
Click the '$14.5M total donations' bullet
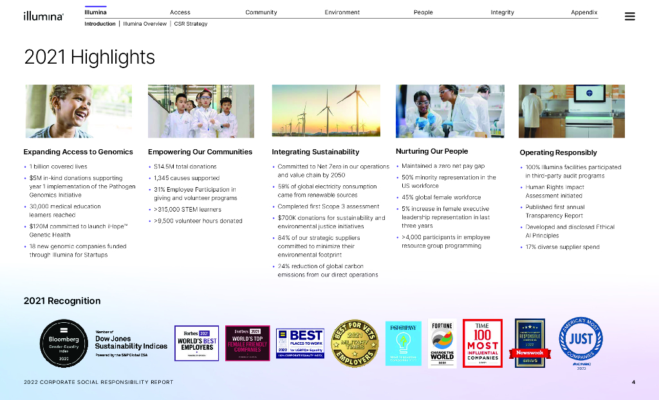pyautogui.click(x=185, y=167)
